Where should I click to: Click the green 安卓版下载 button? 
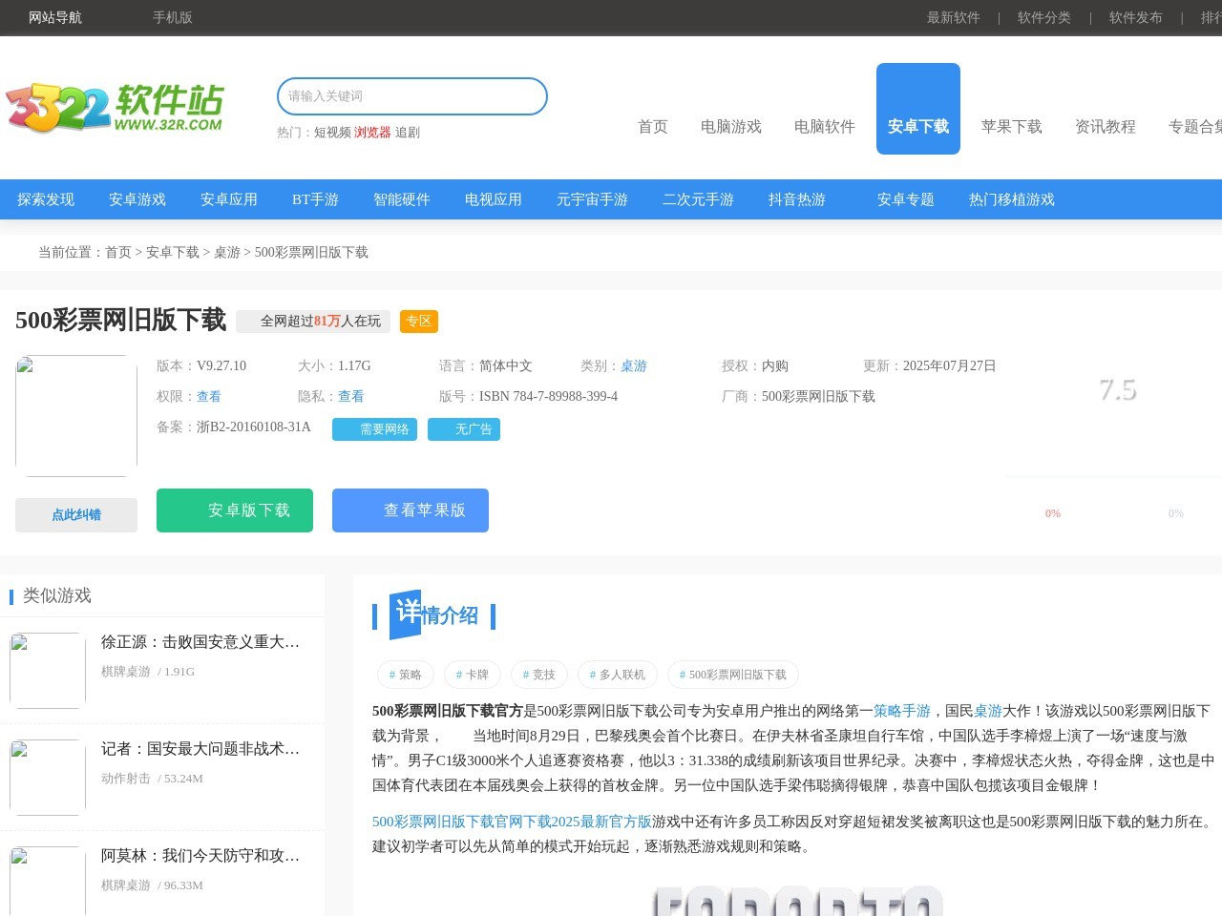(235, 510)
